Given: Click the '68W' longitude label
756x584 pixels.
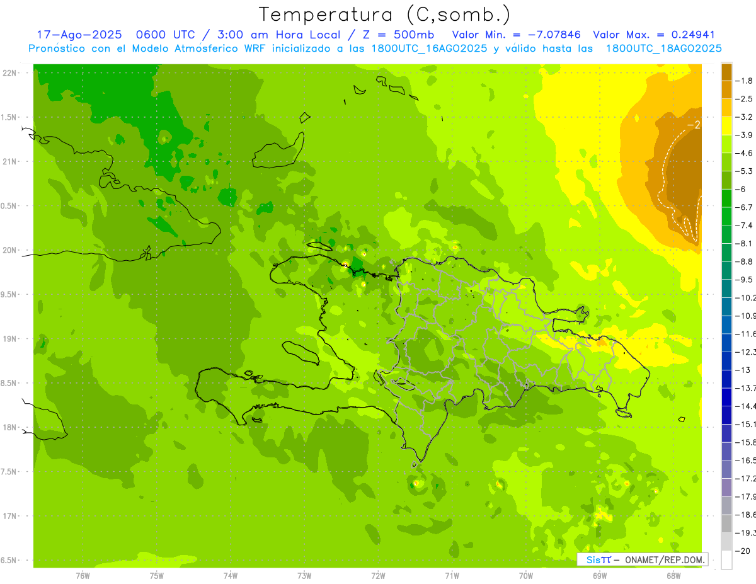Looking at the screenshot, I should click(x=673, y=575).
